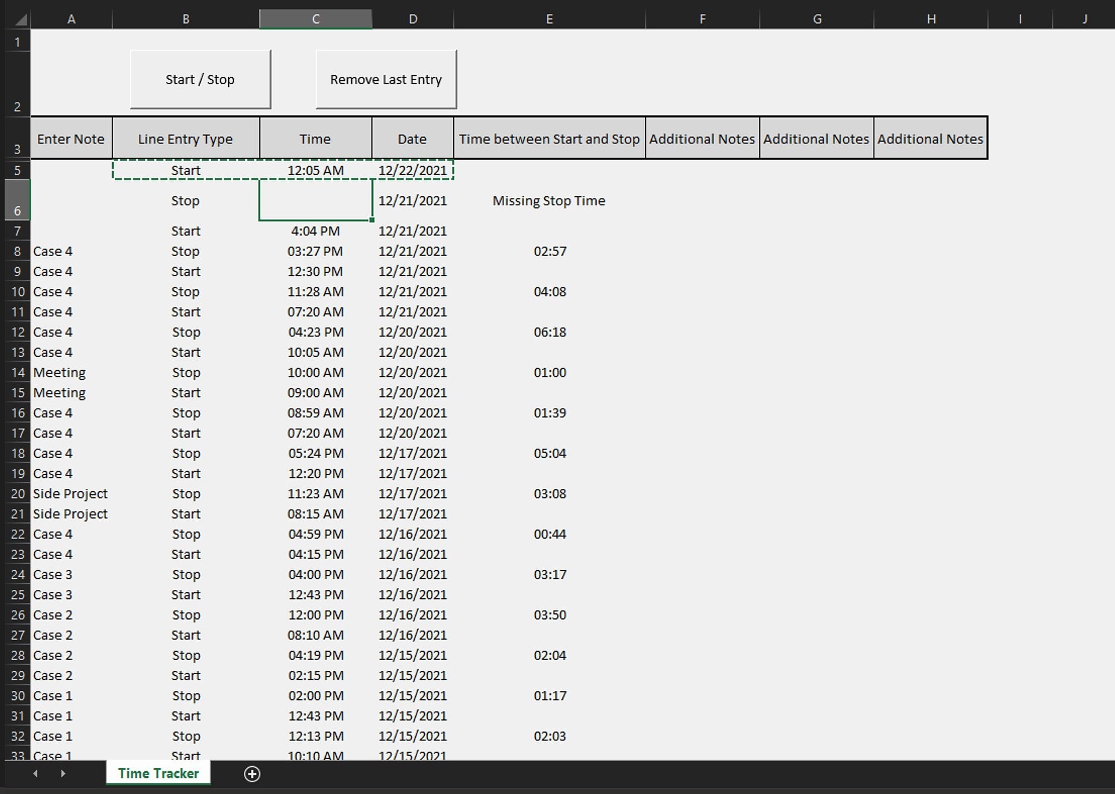Viewport: 1115px width, 794px height.
Task: Select column J header
Action: coord(1084,19)
